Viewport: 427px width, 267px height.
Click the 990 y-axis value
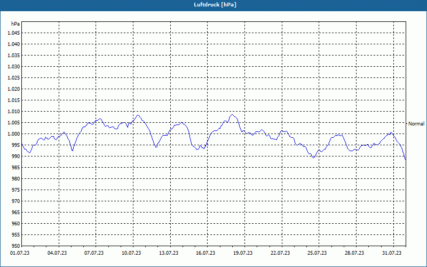[x=17, y=156]
